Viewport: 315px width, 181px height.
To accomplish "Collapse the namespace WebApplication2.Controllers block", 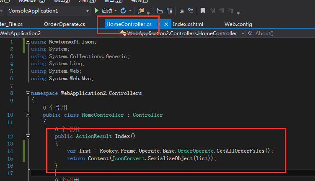I will click(28, 93).
